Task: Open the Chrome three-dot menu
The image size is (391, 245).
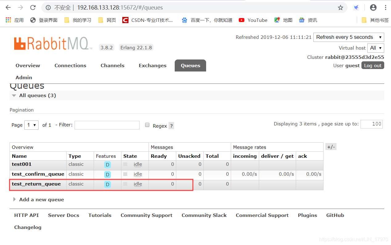Action: (385, 8)
